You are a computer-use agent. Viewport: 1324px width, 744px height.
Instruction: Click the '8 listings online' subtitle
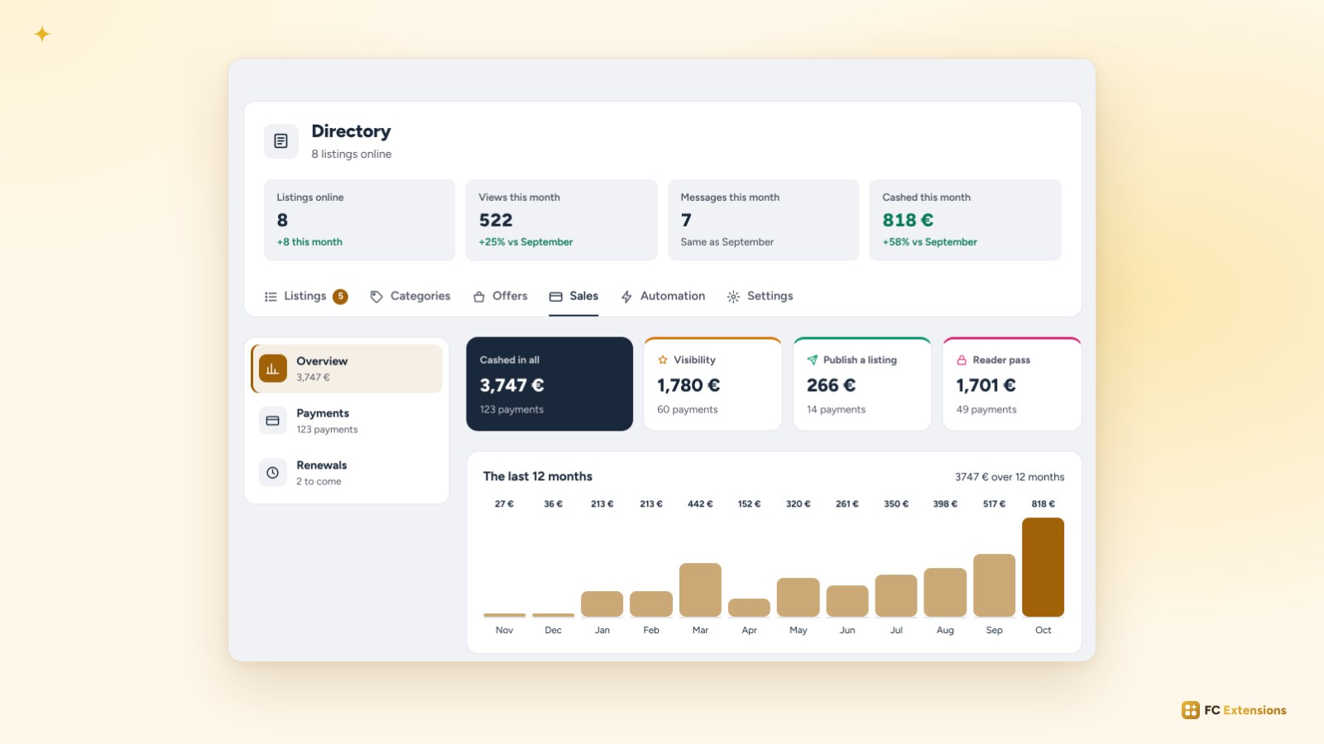(x=352, y=154)
